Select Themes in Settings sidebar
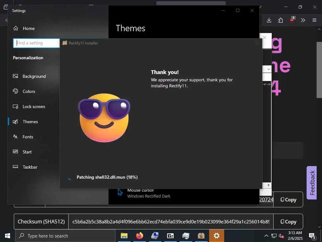Screen dimensions: 322x242 [x=25, y=122]
